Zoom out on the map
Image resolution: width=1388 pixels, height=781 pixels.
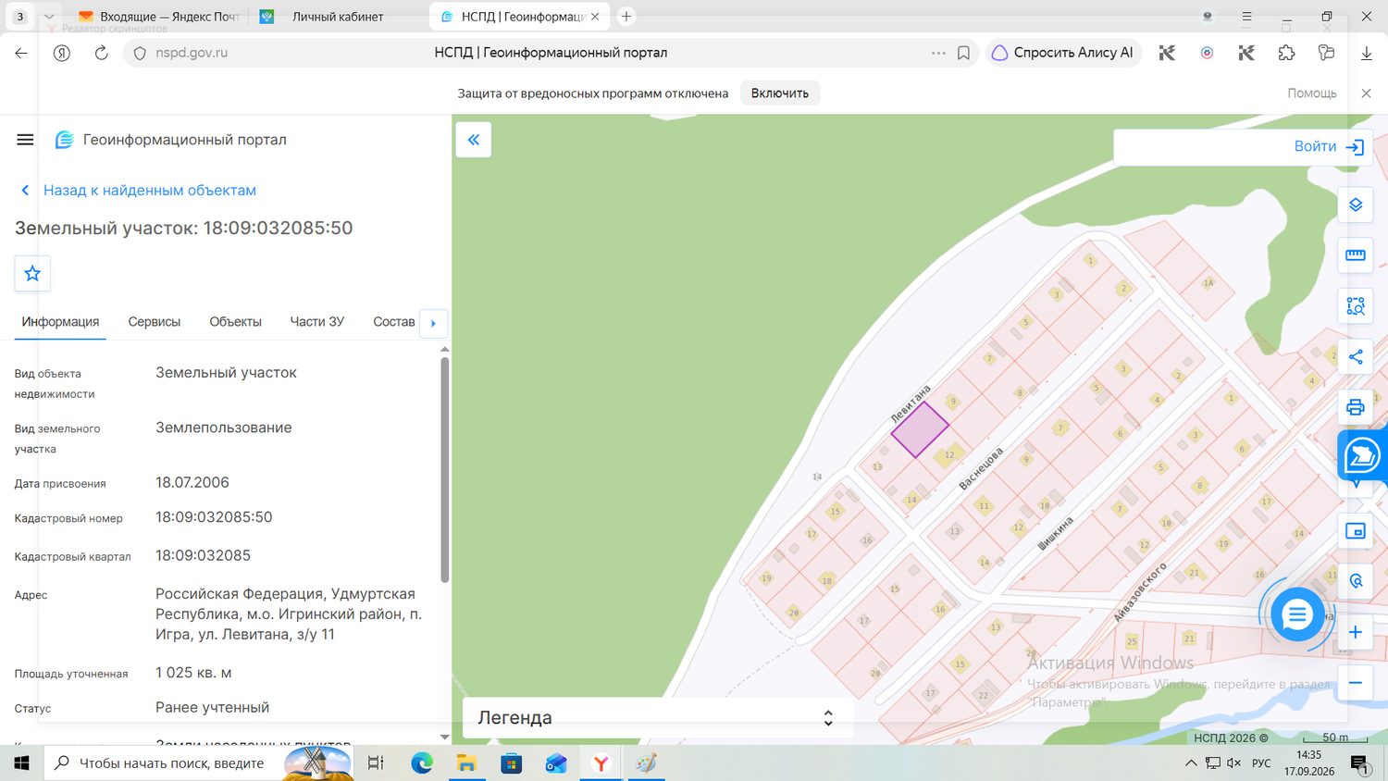click(1356, 683)
